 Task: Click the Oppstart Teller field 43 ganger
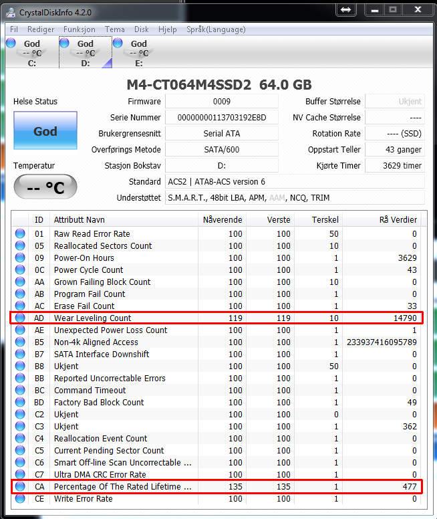click(395, 150)
